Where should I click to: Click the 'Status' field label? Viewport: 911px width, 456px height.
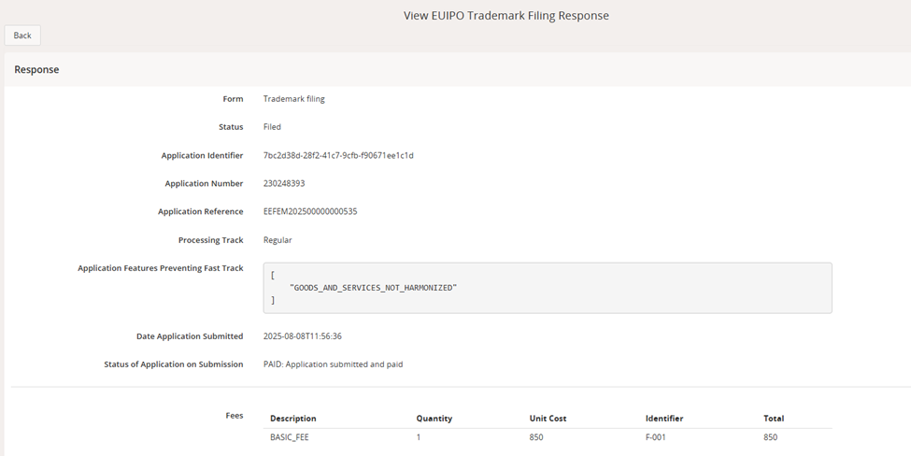(x=231, y=127)
